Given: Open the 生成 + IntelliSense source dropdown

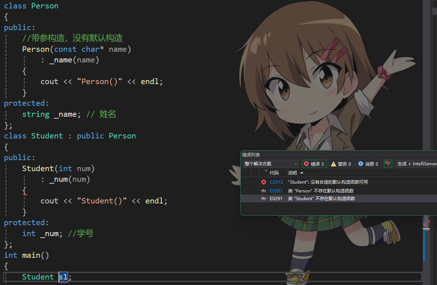Looking at the screenshot, I should [417, 164].
